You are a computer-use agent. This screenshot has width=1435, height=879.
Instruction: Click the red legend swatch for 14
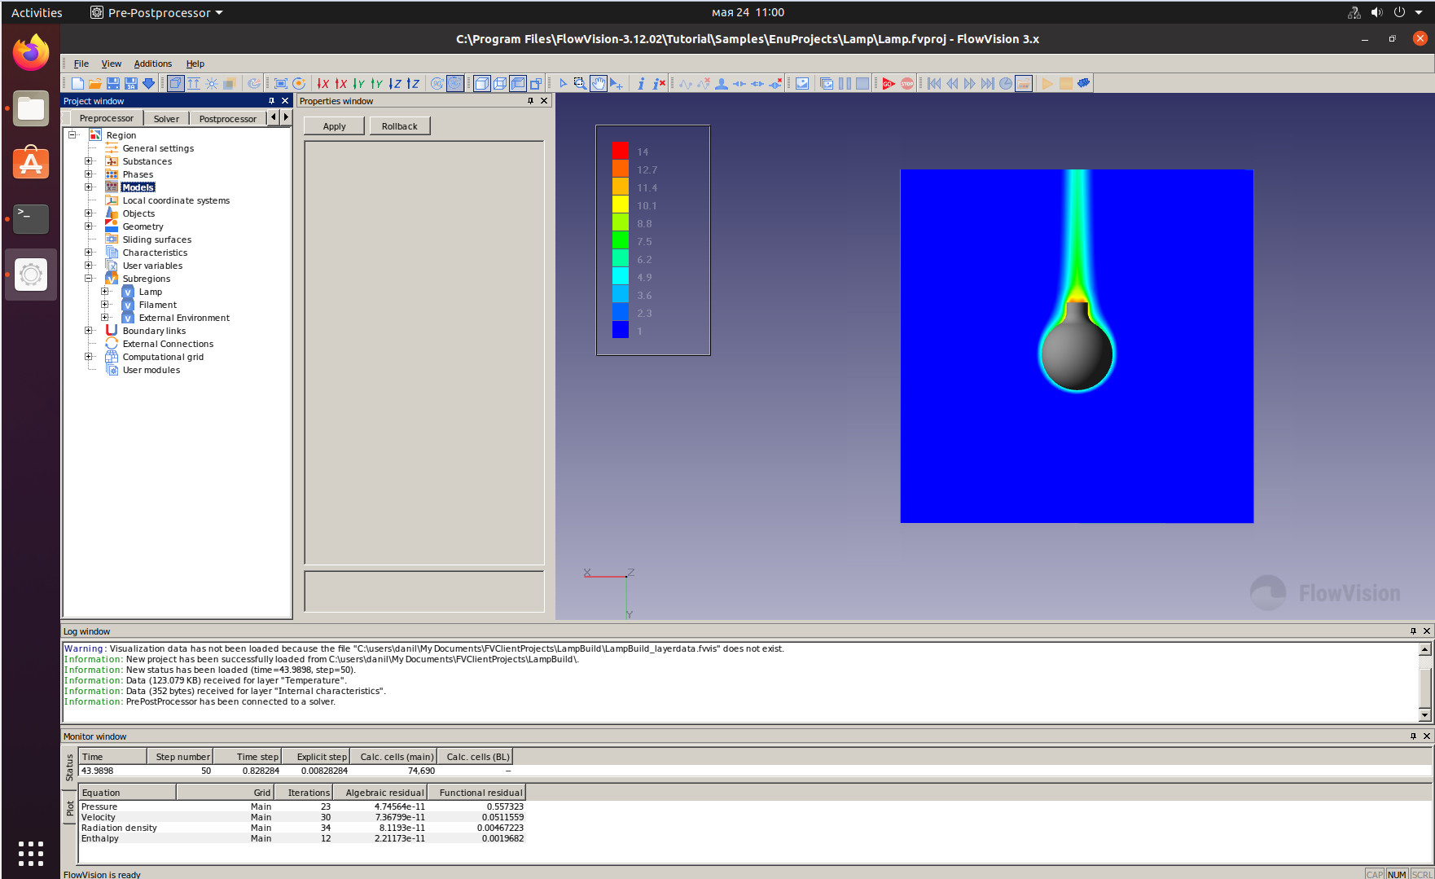click(621, 151)
